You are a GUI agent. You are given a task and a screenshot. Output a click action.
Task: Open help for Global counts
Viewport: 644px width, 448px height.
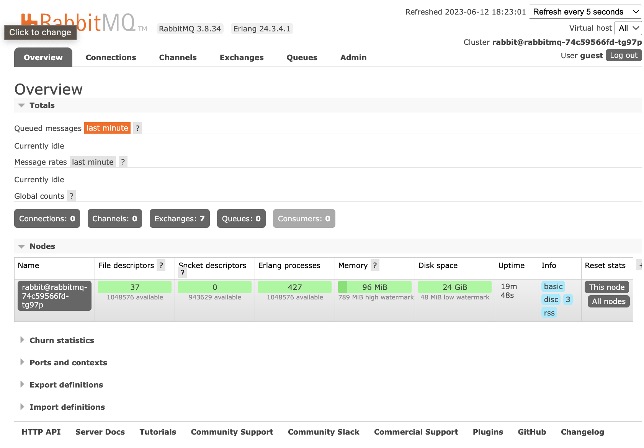71,196
